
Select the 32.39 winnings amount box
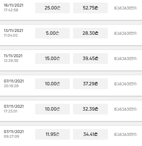[90, 109]
